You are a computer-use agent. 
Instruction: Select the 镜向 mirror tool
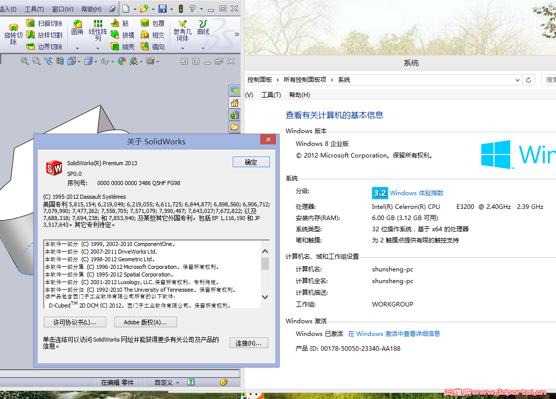[152, 46]
